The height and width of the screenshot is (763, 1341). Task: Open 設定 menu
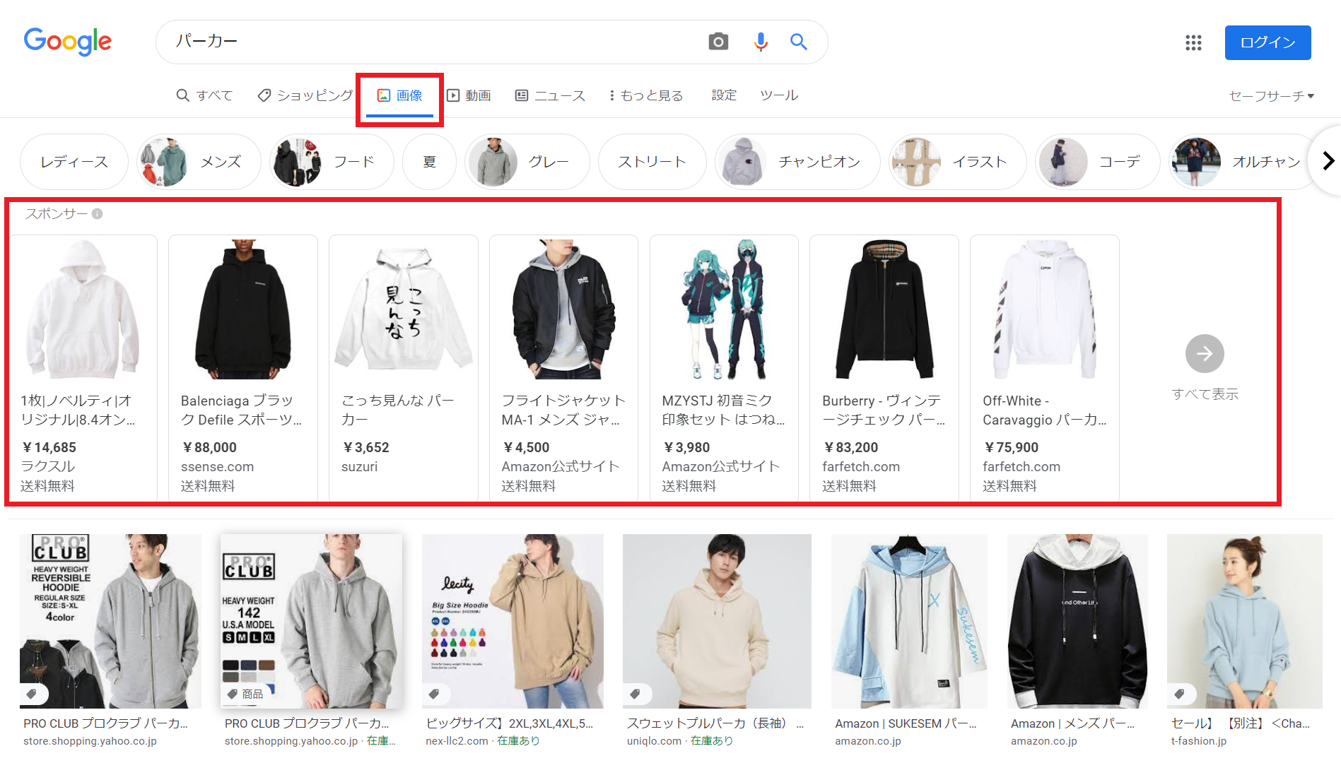(724, 95)
